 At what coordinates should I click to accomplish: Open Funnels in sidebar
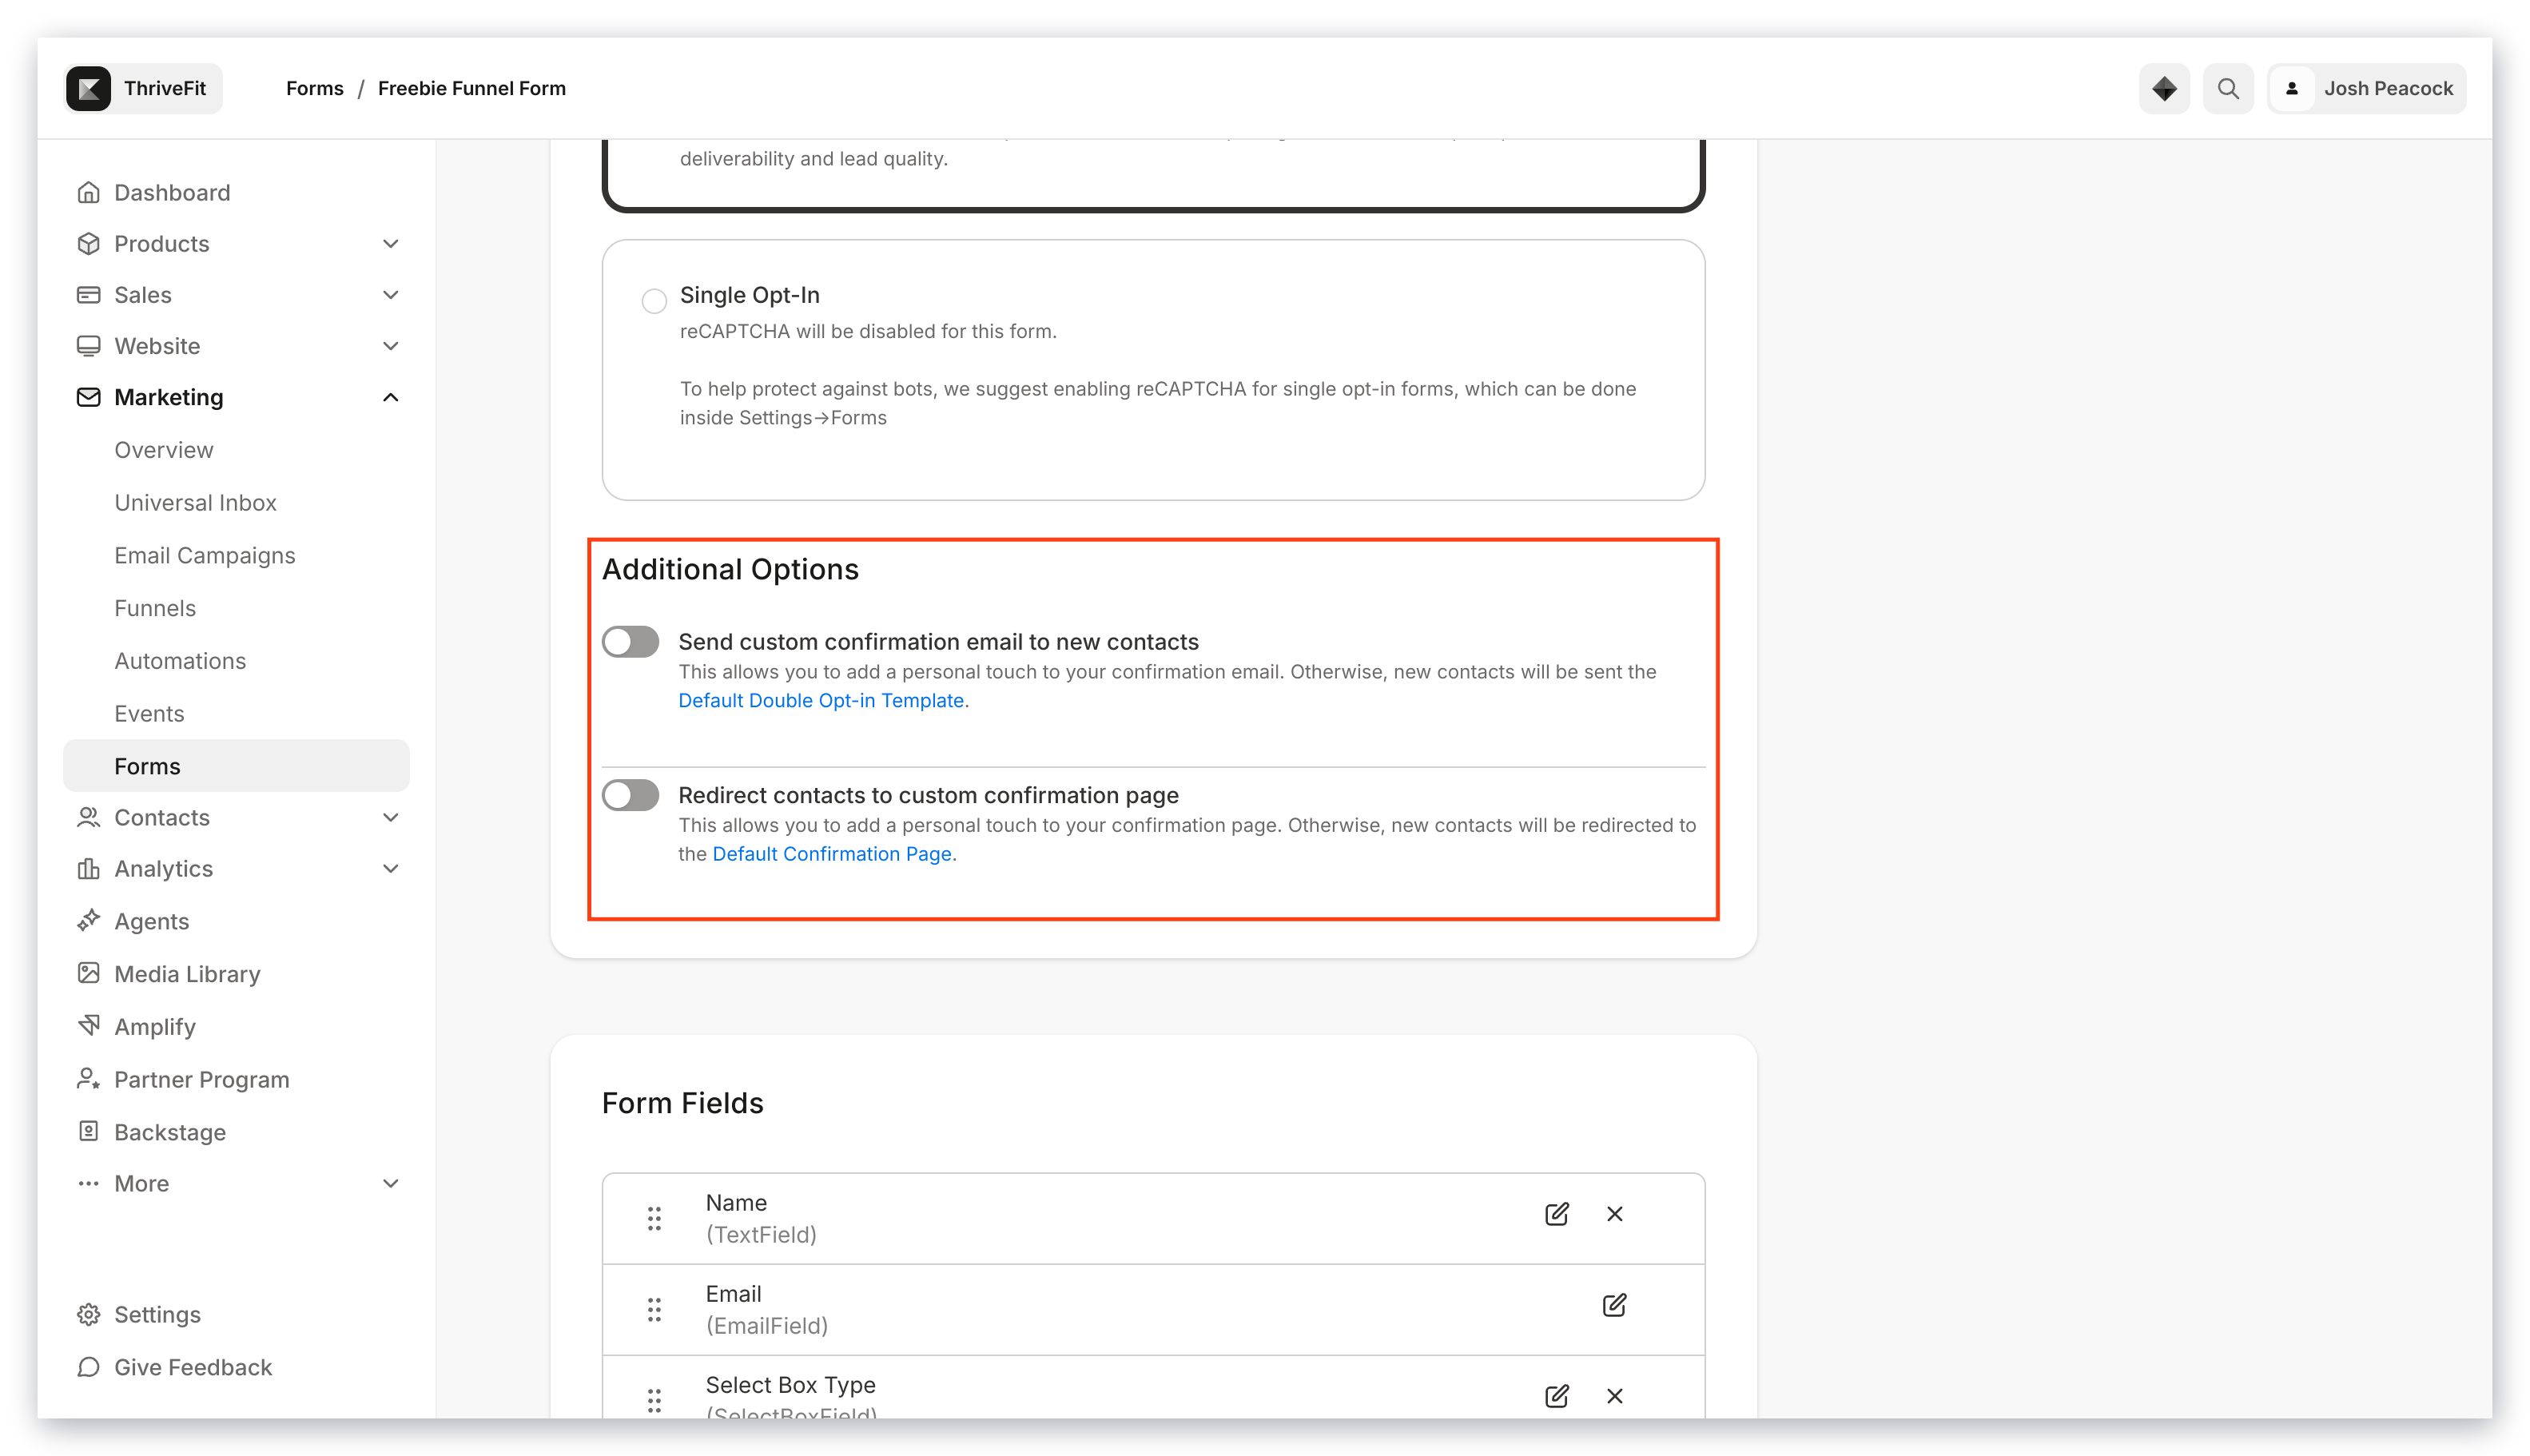coord(155,607)
